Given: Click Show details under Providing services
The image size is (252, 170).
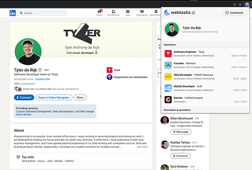Looking at the screenshot, I should (24, 115).
